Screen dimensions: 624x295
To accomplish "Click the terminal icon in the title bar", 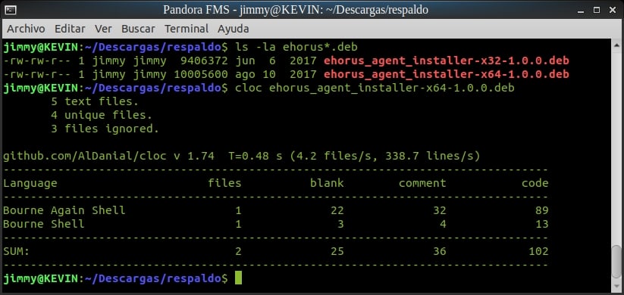I will pos(11,10).
